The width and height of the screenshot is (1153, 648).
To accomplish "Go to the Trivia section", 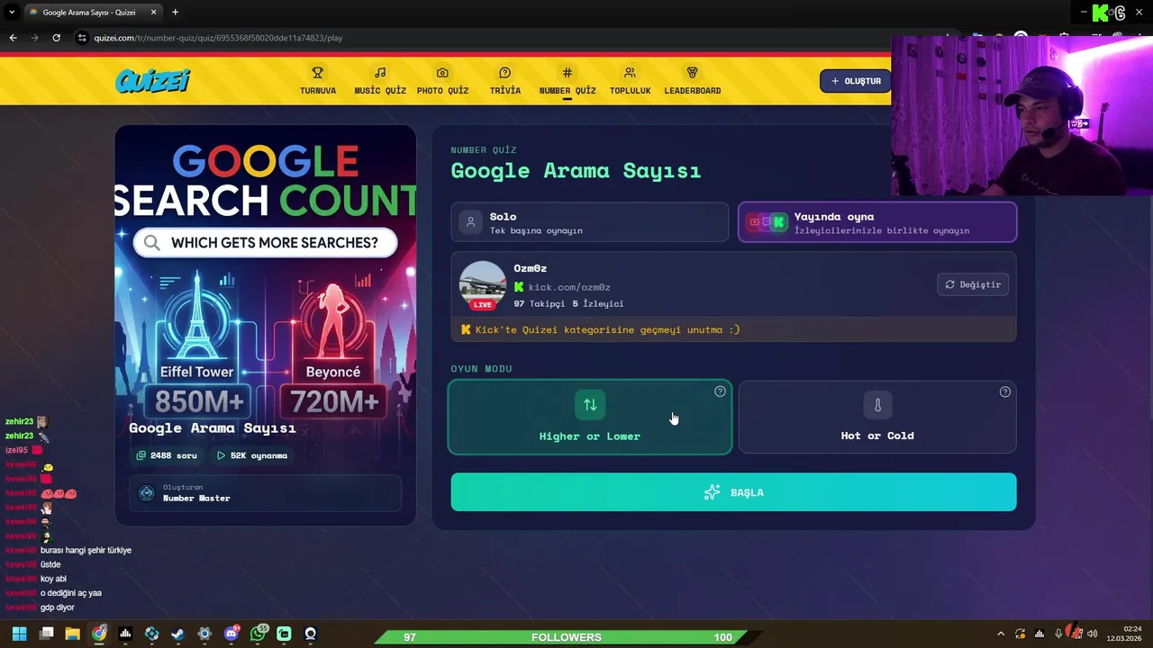I will [504, 80].
